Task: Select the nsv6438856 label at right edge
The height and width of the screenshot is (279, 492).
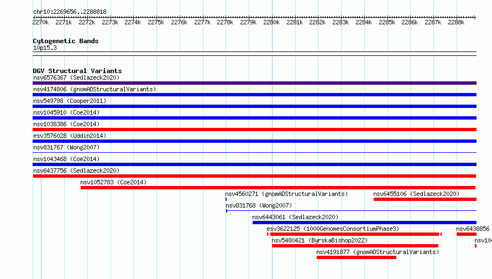Action: coord(473,229)
